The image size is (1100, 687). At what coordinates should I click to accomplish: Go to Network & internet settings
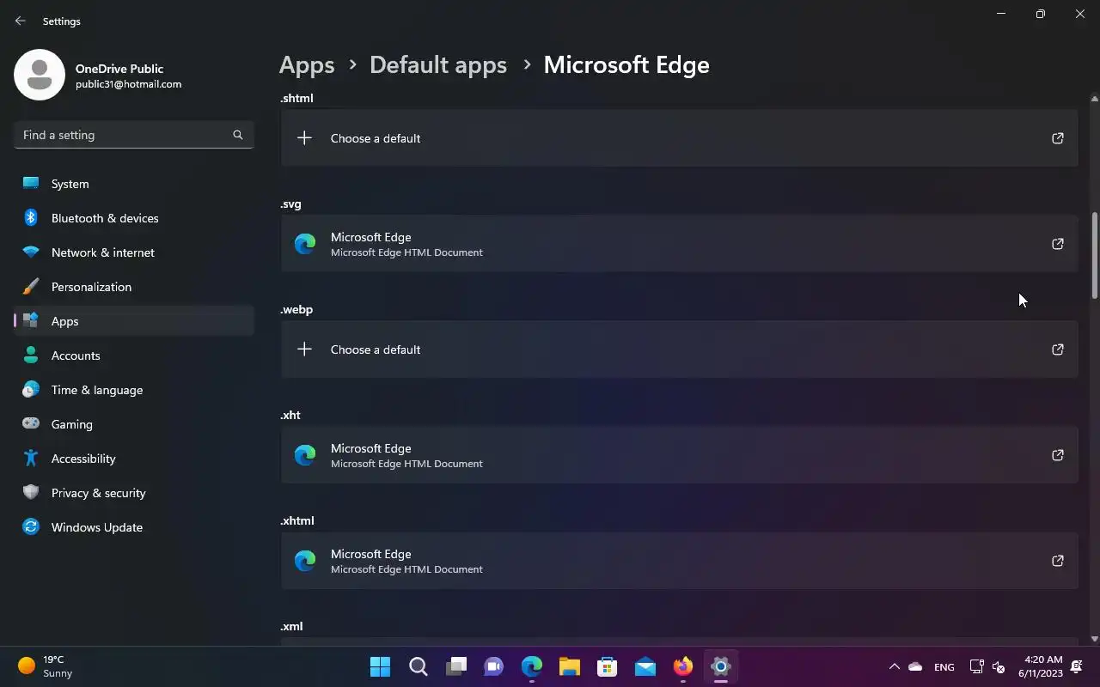(x=134, y=252)
